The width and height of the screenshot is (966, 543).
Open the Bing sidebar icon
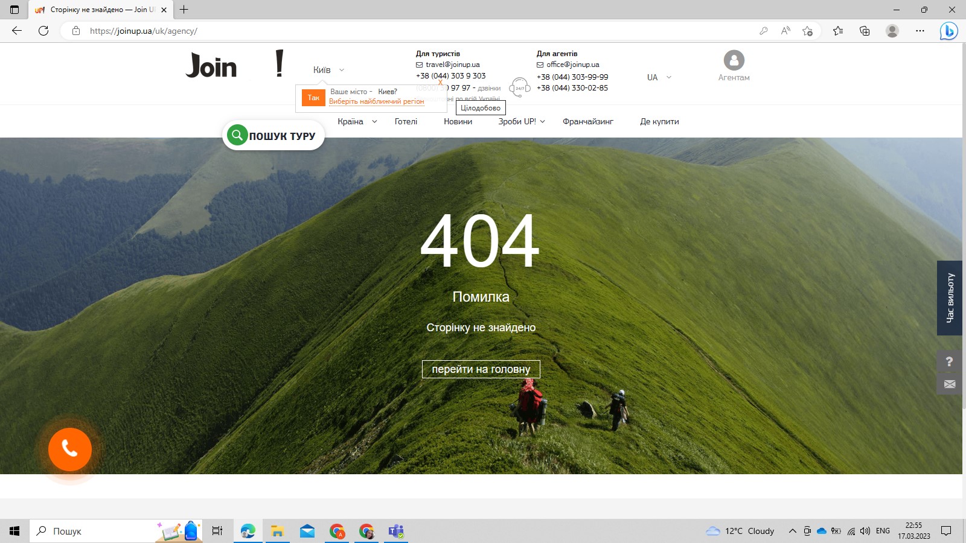948,31
